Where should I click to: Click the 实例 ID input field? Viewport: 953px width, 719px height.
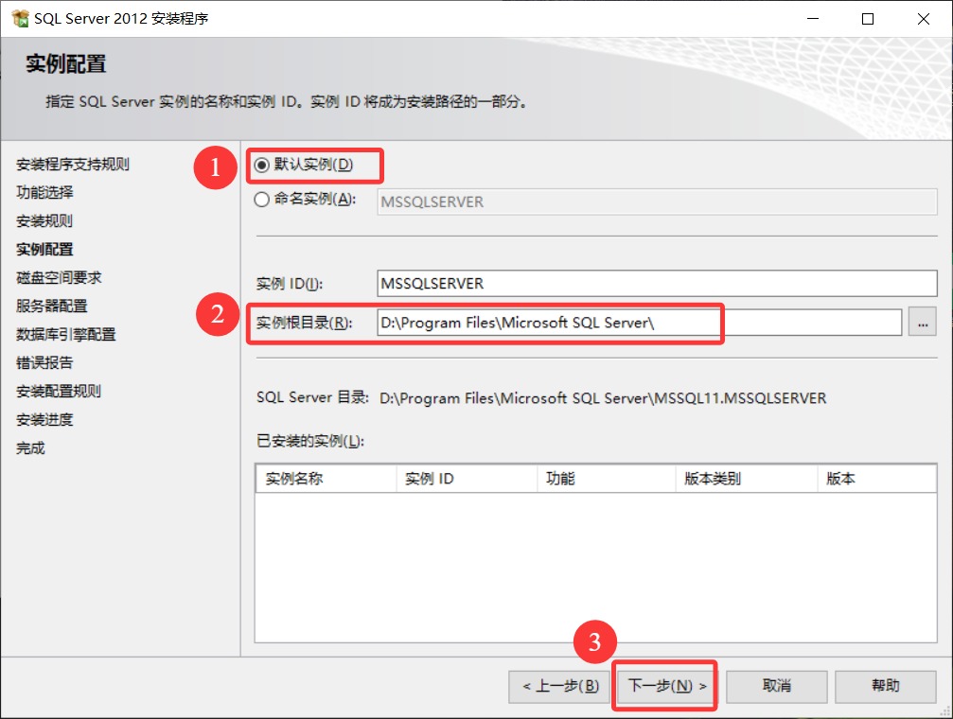(x=657, y=283)
